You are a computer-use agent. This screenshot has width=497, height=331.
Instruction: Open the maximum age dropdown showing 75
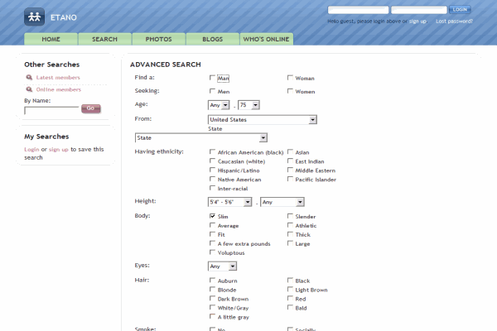248,105
